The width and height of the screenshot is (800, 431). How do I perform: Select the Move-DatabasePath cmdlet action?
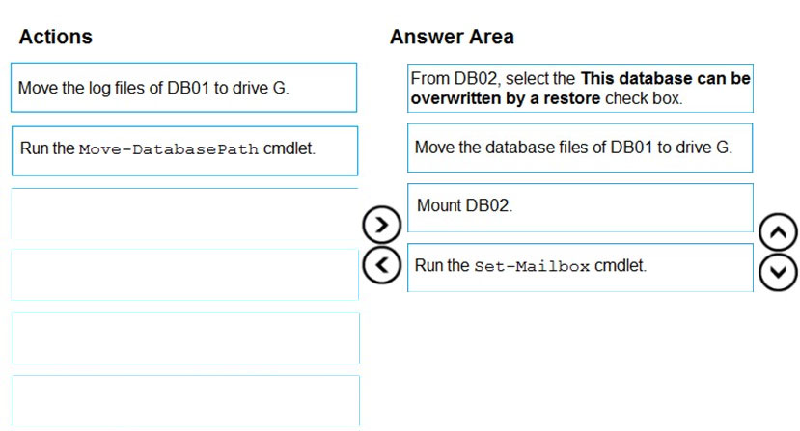184,151
